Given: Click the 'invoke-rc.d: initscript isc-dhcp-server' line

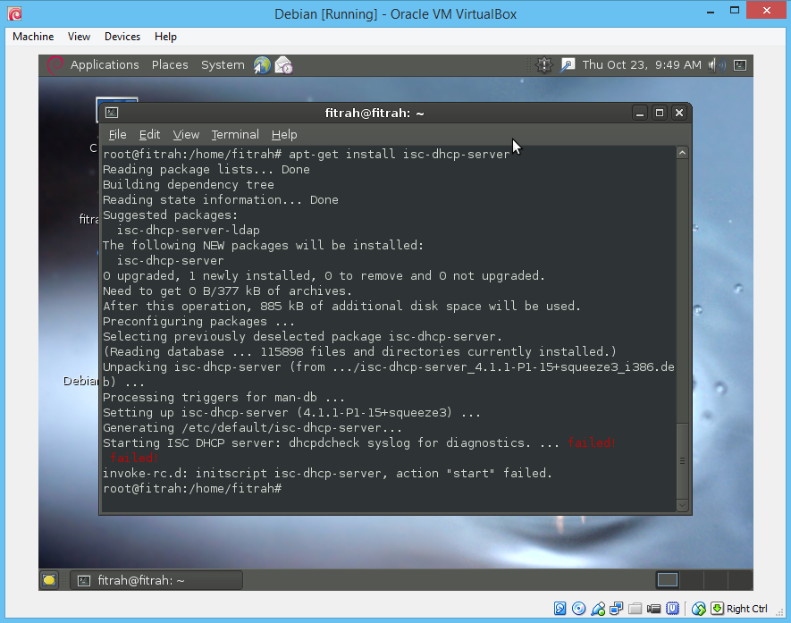Looking at the screenshot, I should click(327, 473).
